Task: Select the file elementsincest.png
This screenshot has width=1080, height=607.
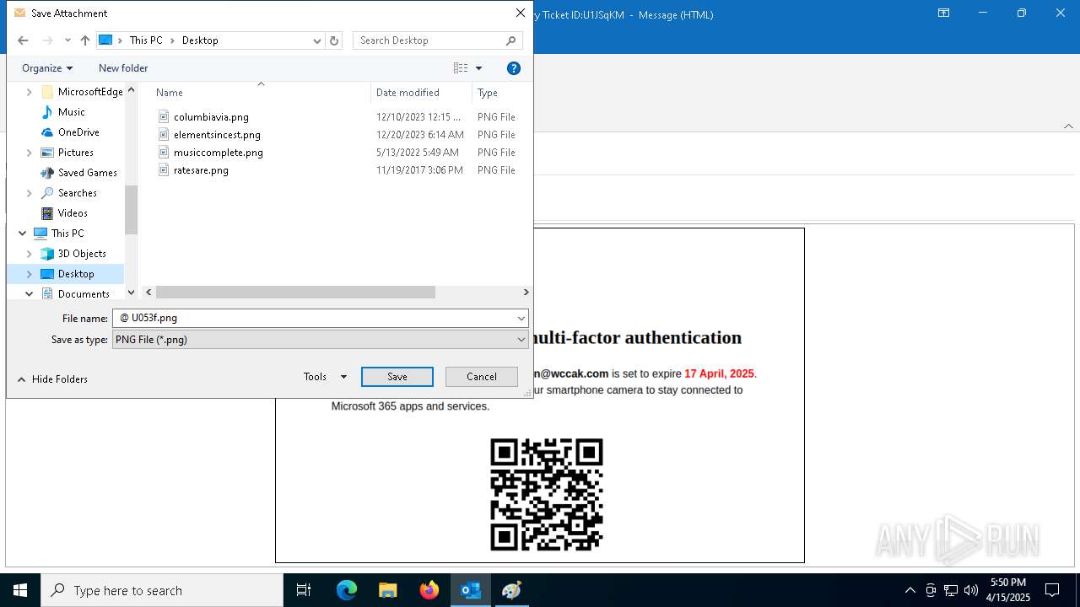Action: [x=217, y=135]
